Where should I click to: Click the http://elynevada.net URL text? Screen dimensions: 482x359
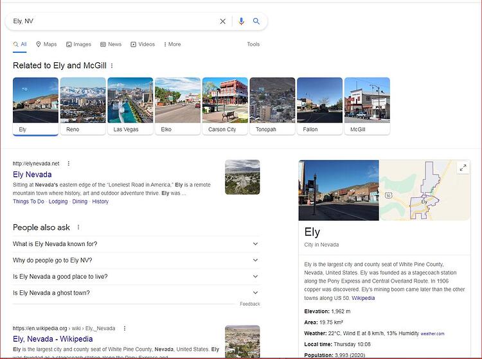(x=36, y=163)
